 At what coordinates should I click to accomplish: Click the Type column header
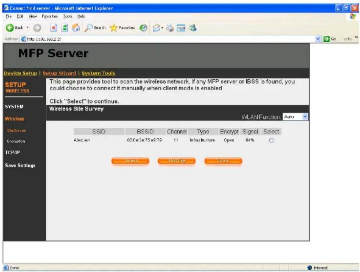click(203, 132)
